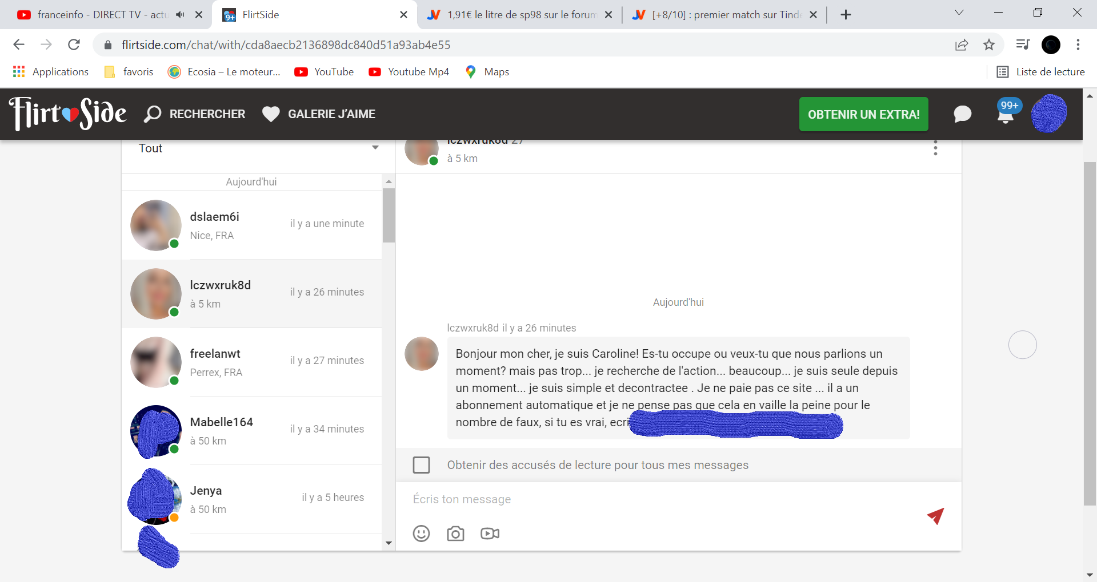This screenshot has width=1097, height=582.
Task: Switch to the FlirtSide tab
Action: coord(314,15)
